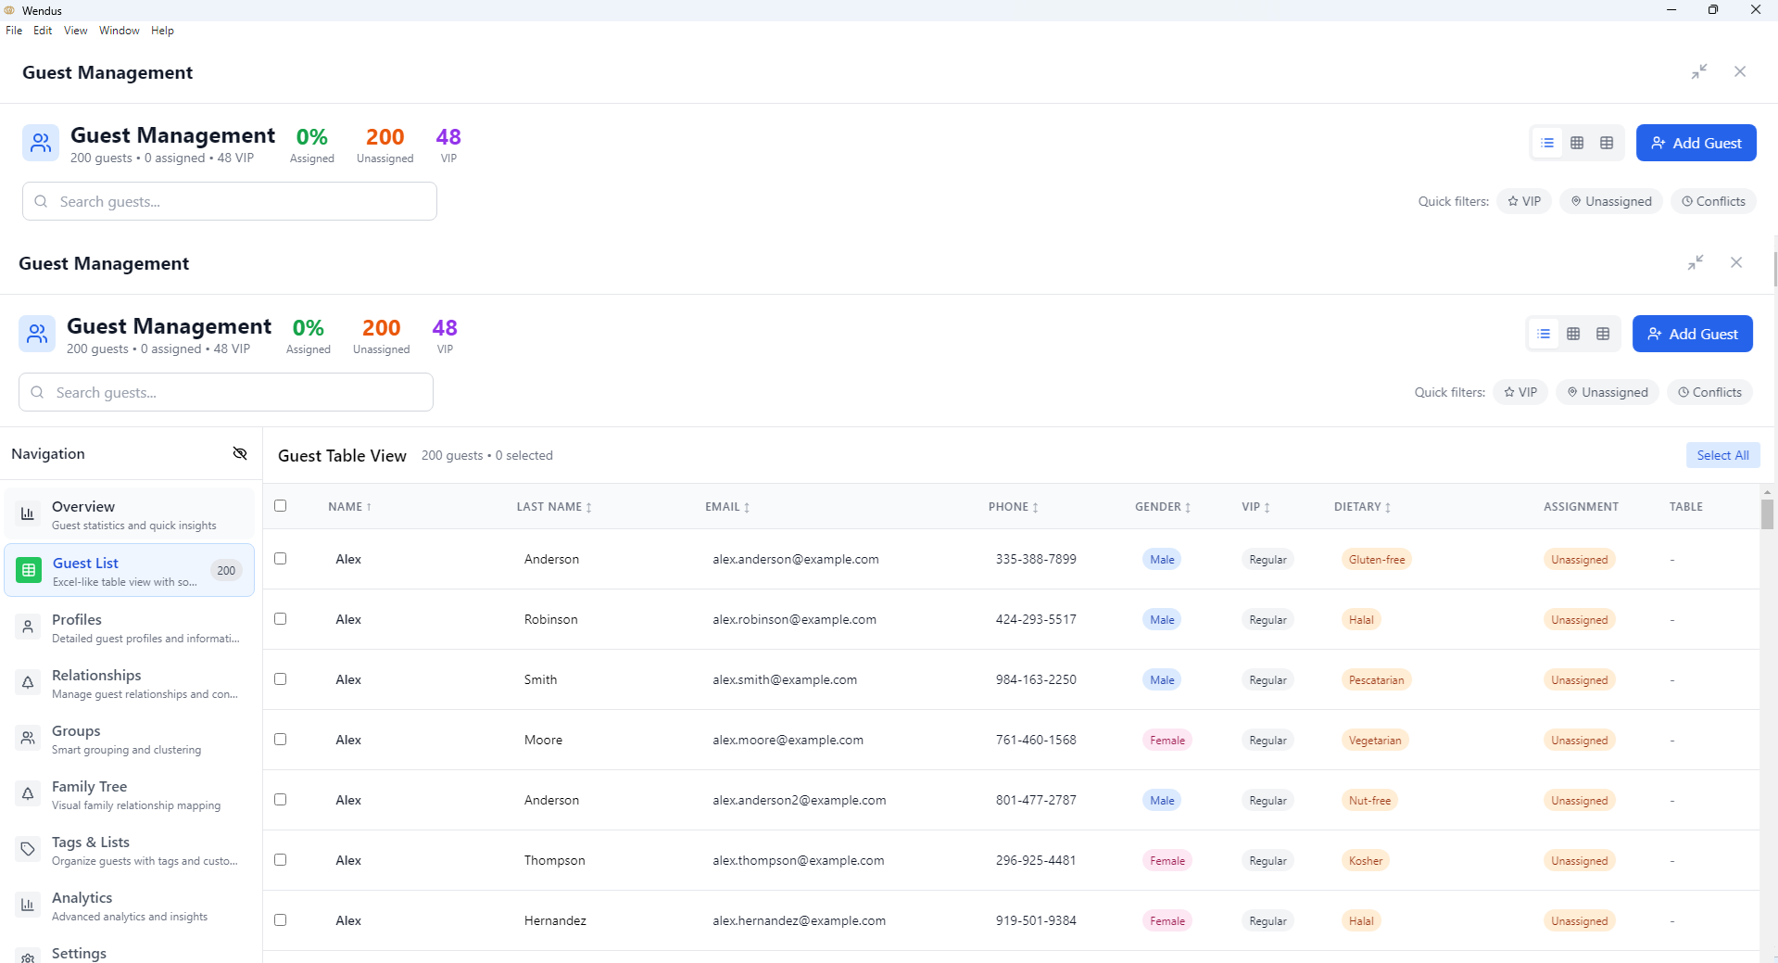
Task: Select the Analytics icon in the sidebar
Action: click(28, 905)
